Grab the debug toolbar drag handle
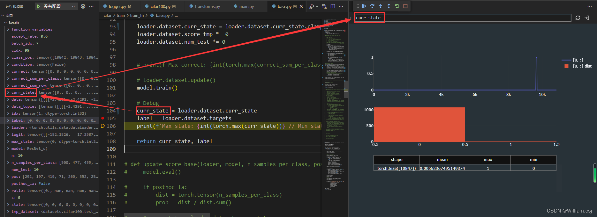597x217 pixels. point(358,6)
